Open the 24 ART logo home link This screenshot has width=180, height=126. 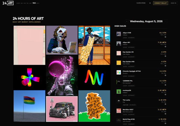pyautogui.click(x=8, y=3)
